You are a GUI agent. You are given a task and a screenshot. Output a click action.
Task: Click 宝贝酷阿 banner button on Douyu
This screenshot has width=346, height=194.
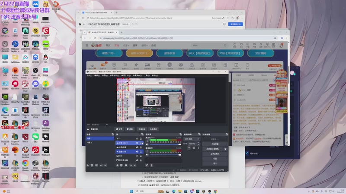pyautogui.click(x=261, y=53)
